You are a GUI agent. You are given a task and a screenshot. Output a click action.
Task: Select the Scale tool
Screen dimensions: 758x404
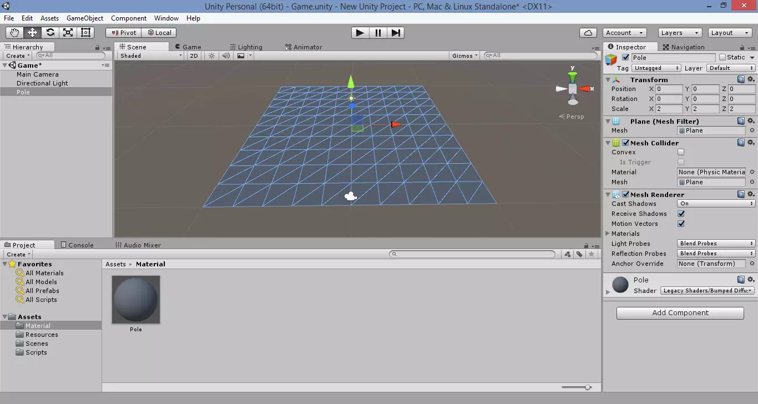tap(68, 33)
